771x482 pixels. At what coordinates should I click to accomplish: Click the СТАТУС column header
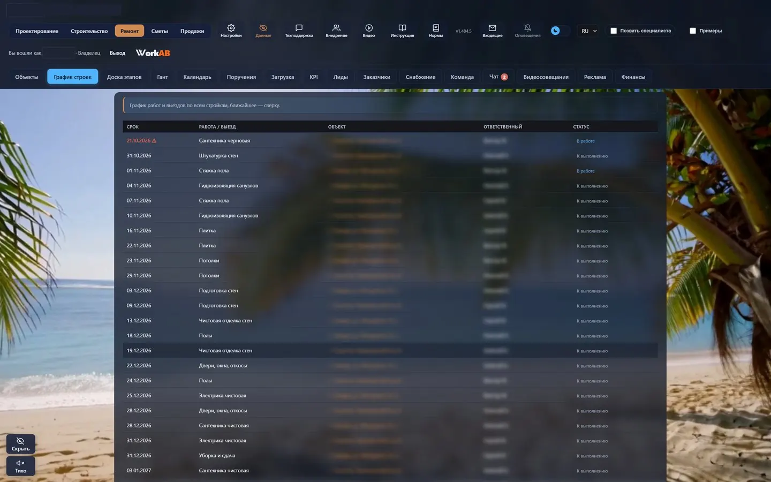(581, 127)
